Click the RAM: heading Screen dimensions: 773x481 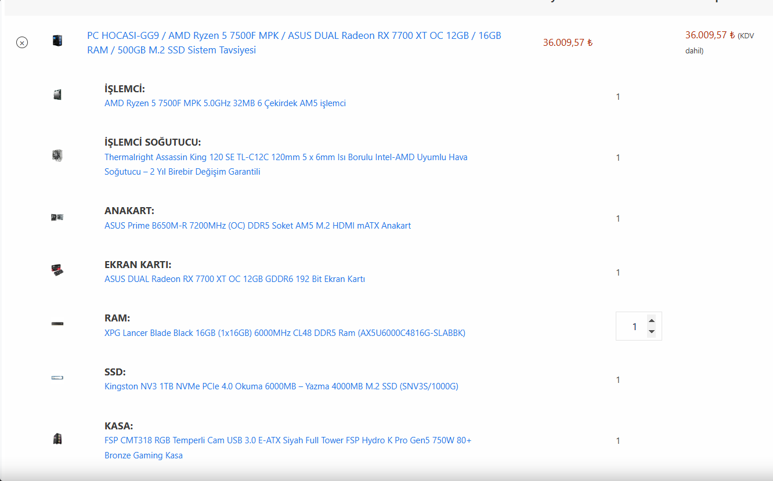117,318
